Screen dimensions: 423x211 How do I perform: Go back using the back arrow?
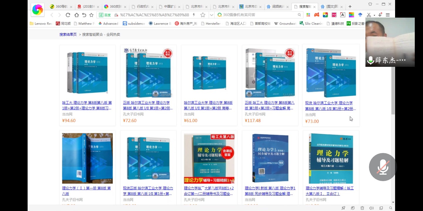[52, 15]
